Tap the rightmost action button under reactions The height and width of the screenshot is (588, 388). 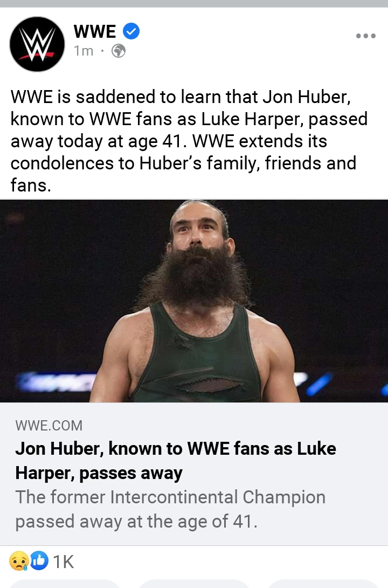point(323,584)
